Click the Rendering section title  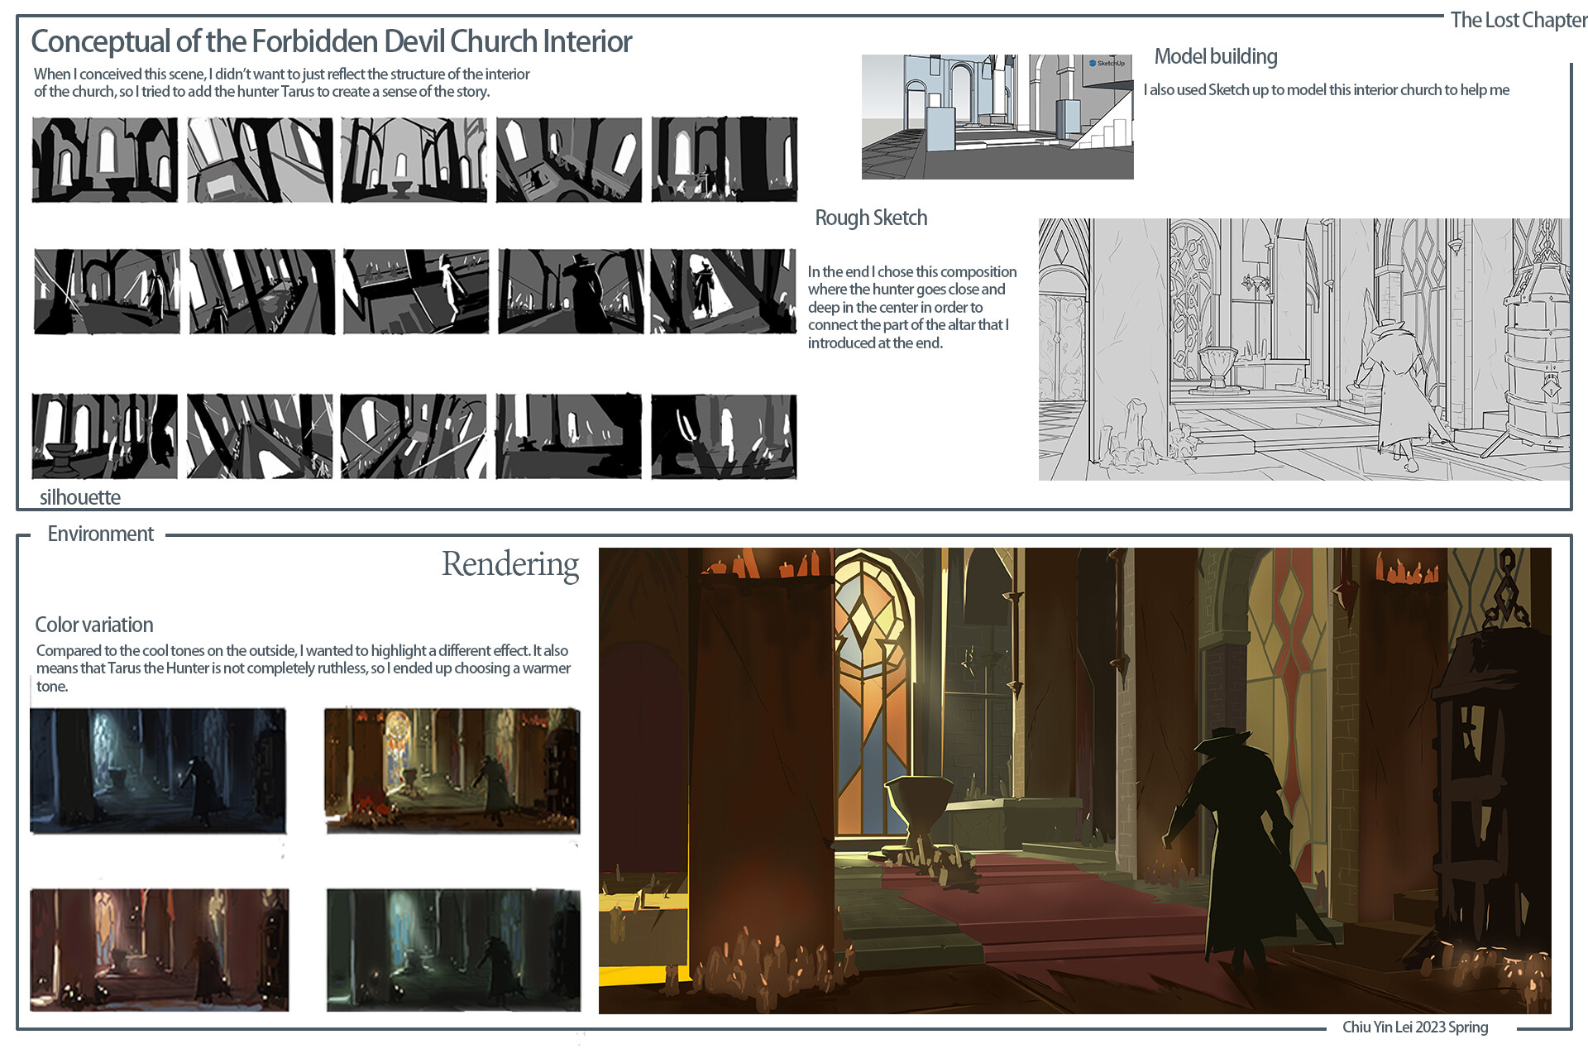(509, 565)
